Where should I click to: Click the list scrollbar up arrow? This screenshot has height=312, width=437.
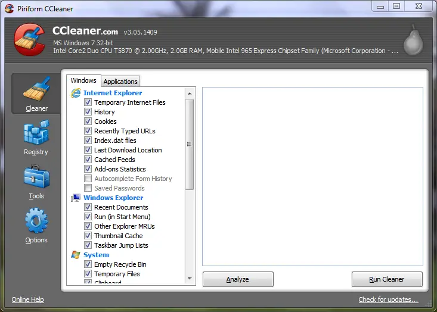[190, 93]
